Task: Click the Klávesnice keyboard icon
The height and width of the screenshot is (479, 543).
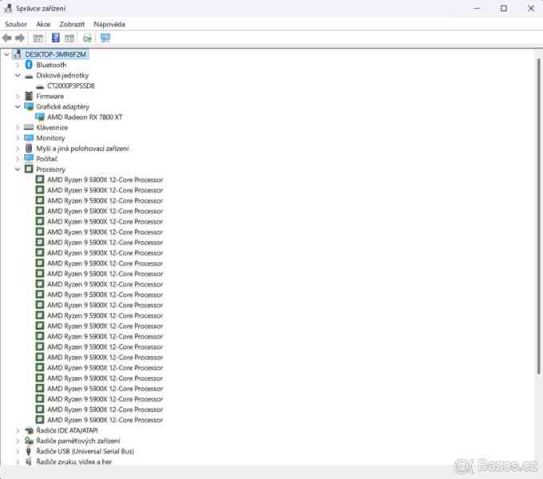Action: point(29,128)
